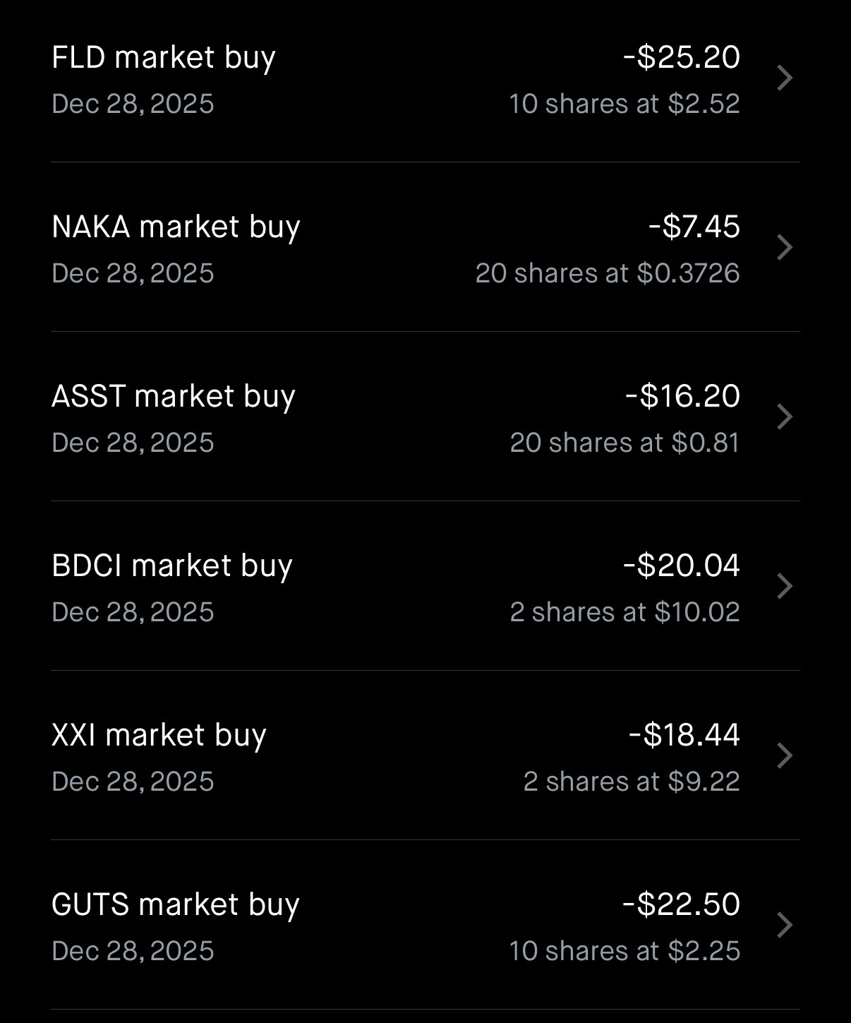This screenshot has height=1023, width=851.
Task: Tap the -$18.44 amount
Action: tap(684, 736)
